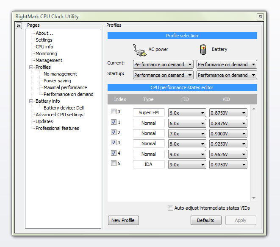This screenshot has width=280, height=247.
Task: Click the IDA type field
Action: (x=149, y=164)
